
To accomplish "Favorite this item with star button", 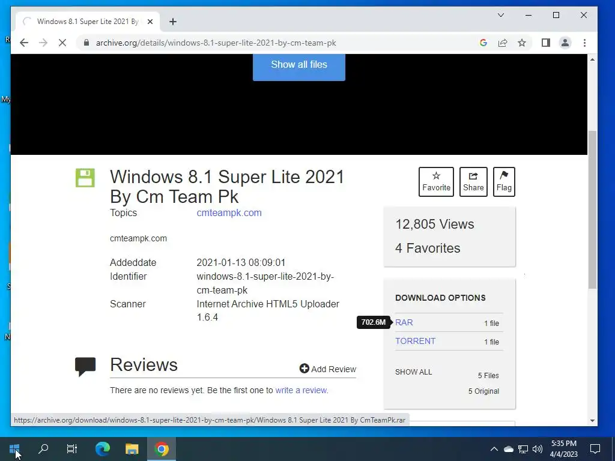I will [x=436, y=182].
